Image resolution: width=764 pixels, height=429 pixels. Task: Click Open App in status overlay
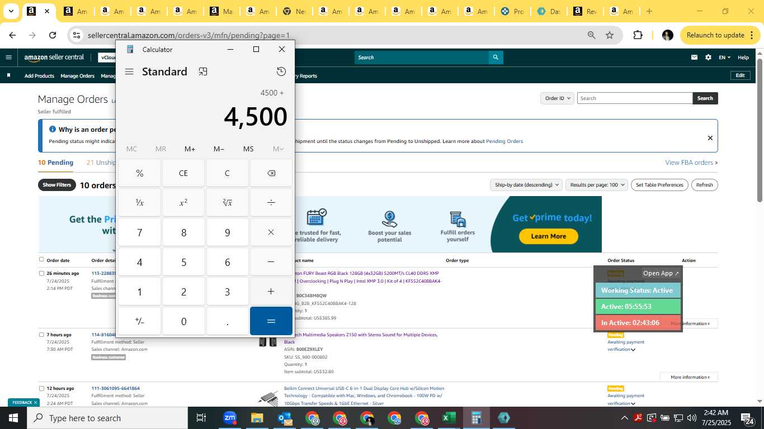pyautogui.click(x=661, y=273)
